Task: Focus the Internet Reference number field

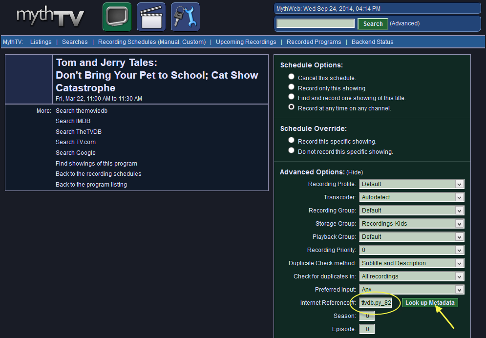Action: pyautogui.click(x=376, y=303)
